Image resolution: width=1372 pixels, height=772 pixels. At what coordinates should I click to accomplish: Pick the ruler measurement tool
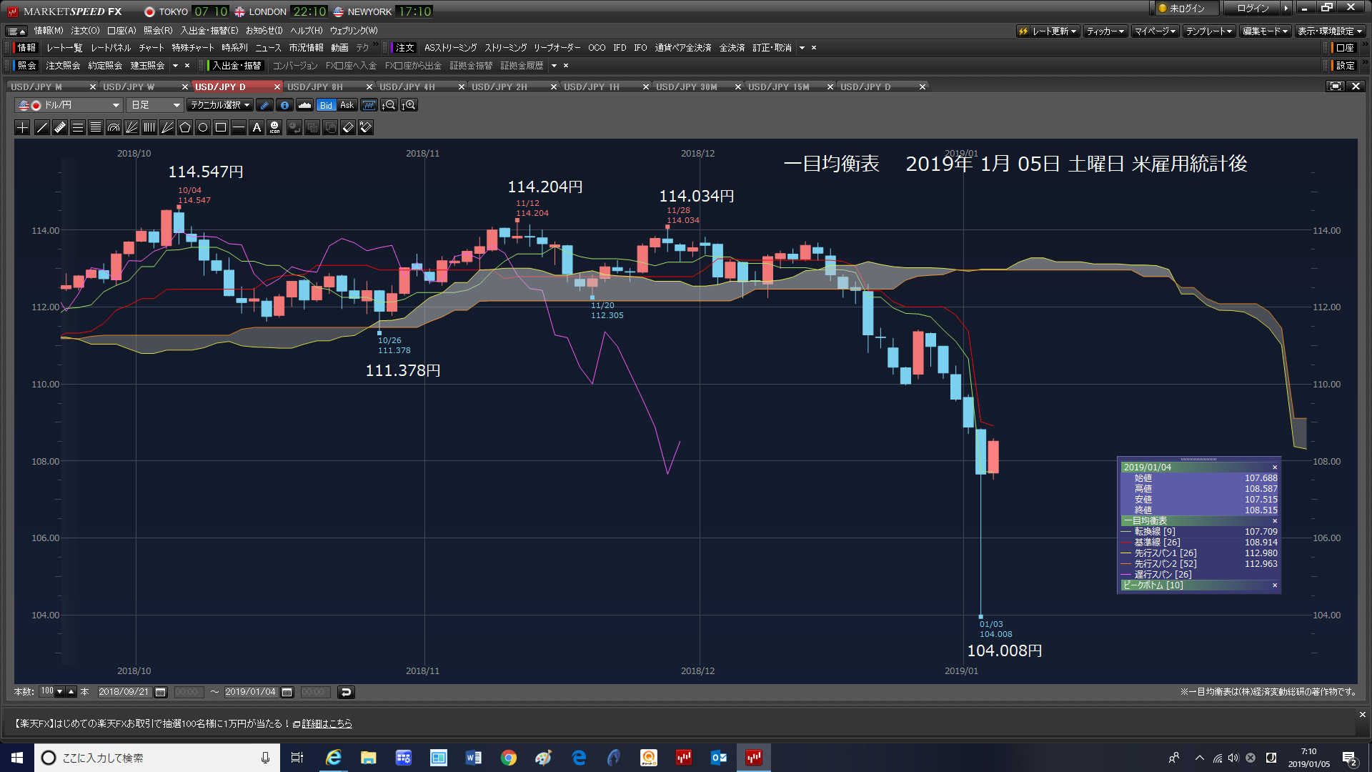[x=60, y=127]
